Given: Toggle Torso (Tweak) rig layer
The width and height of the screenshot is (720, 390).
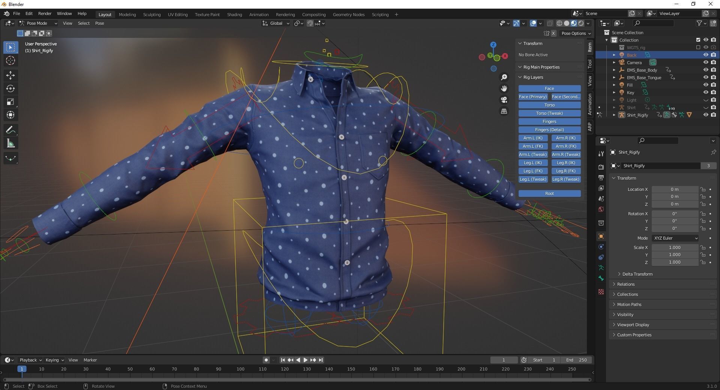Looking at the screenshot, I should coord(549,113).
